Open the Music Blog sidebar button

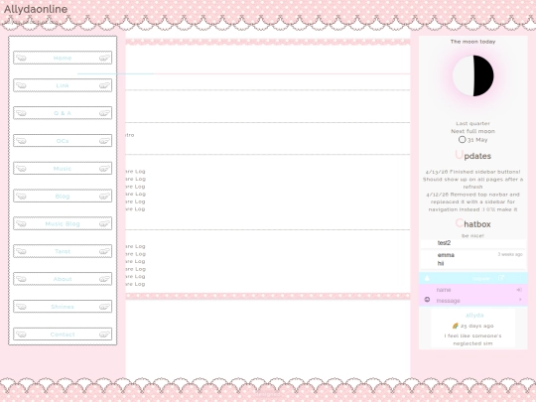[x=63, y=224]
